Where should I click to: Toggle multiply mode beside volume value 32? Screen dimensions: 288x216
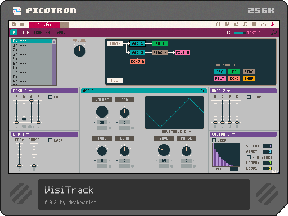[94, 123]
